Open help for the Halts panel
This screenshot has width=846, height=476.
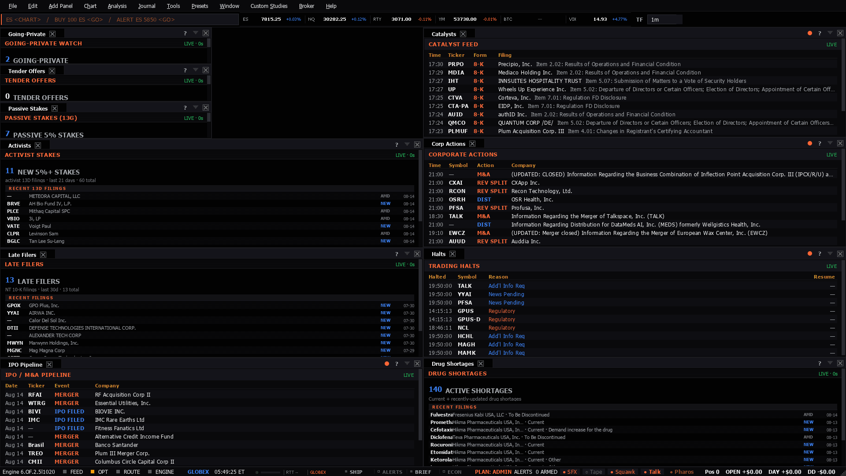(x=820, y=253)
